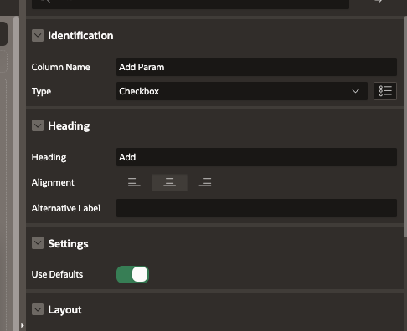The image size is (407, 331).
Task: Click the Alternative Label field
Action: [x=256, y=208]
